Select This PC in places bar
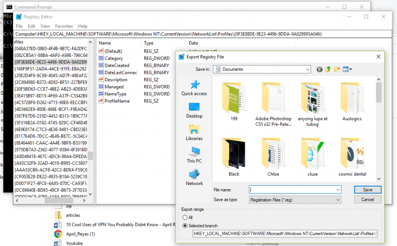The image size is (397, 246). [x=194, y=155]
